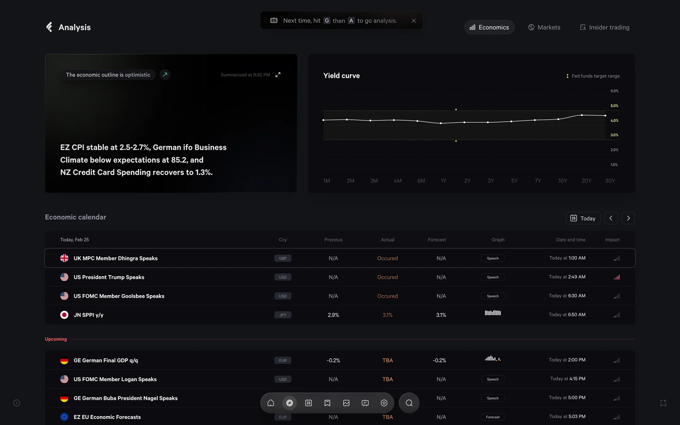Click the compass analysis icon in dock
The height and width of the screenshot is (425, 680).
(289, 403)
